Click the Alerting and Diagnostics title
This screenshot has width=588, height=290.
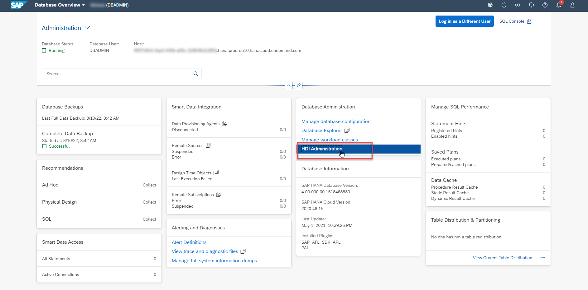pos(198,228)
